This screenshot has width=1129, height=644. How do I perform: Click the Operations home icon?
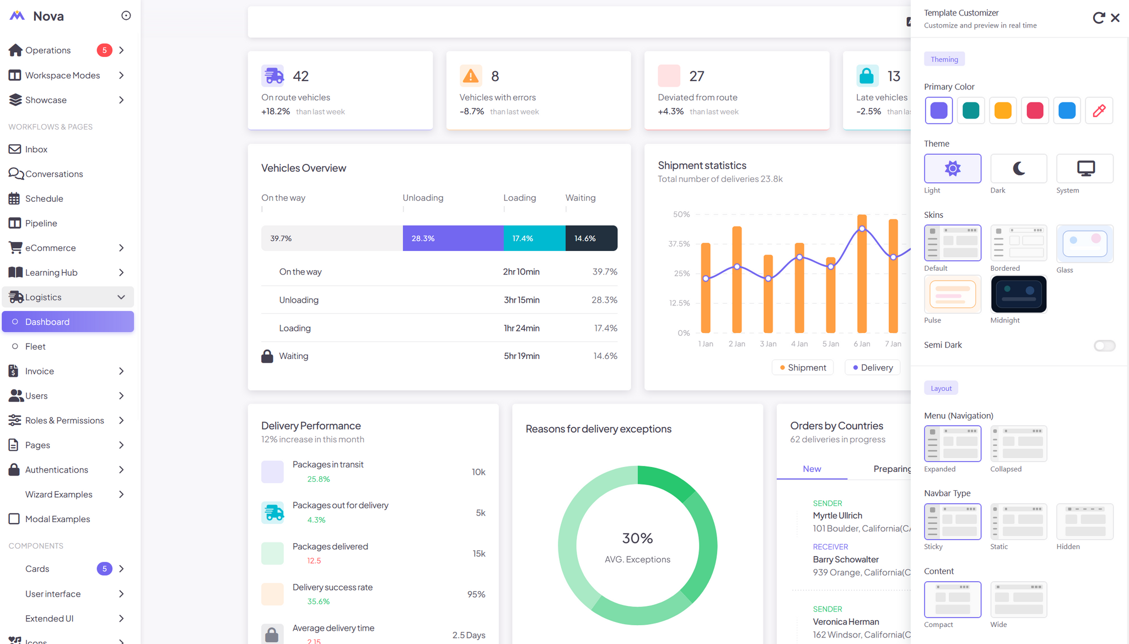[x=15, y=50]
